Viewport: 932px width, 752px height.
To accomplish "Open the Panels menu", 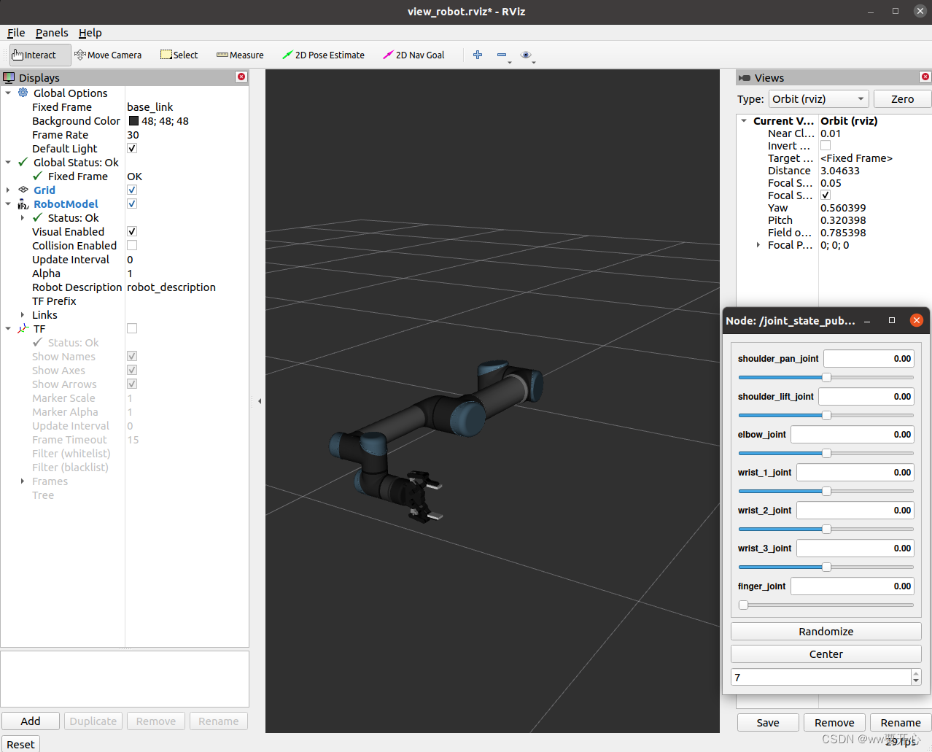I will [52, 33].
